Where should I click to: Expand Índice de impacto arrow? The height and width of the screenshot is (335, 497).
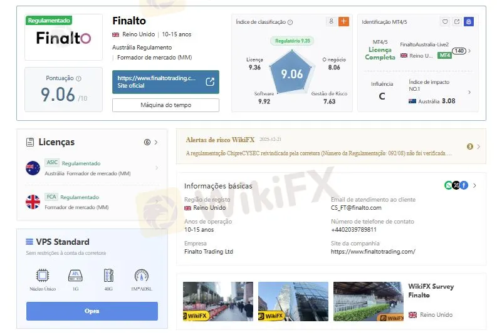tap(469, 92)
